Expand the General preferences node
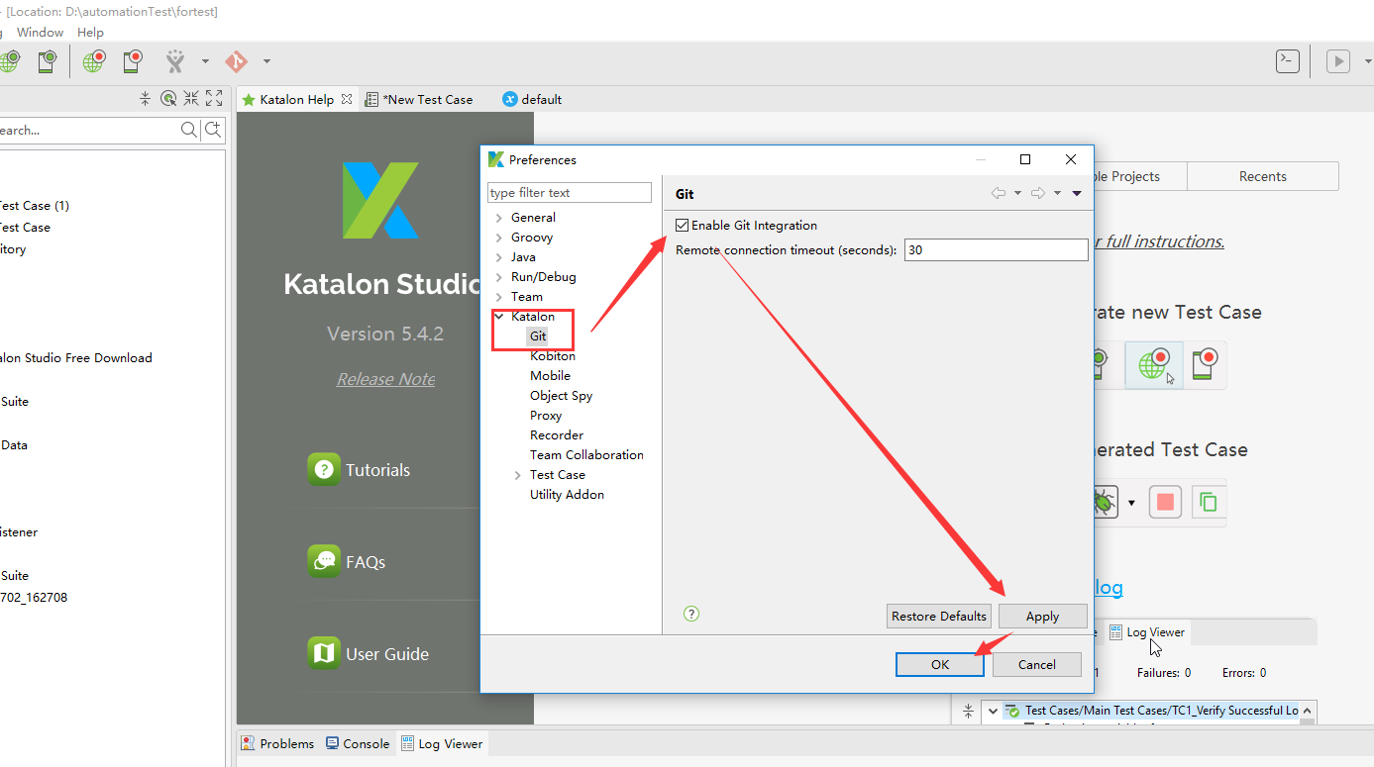 (x=499, y=218)
